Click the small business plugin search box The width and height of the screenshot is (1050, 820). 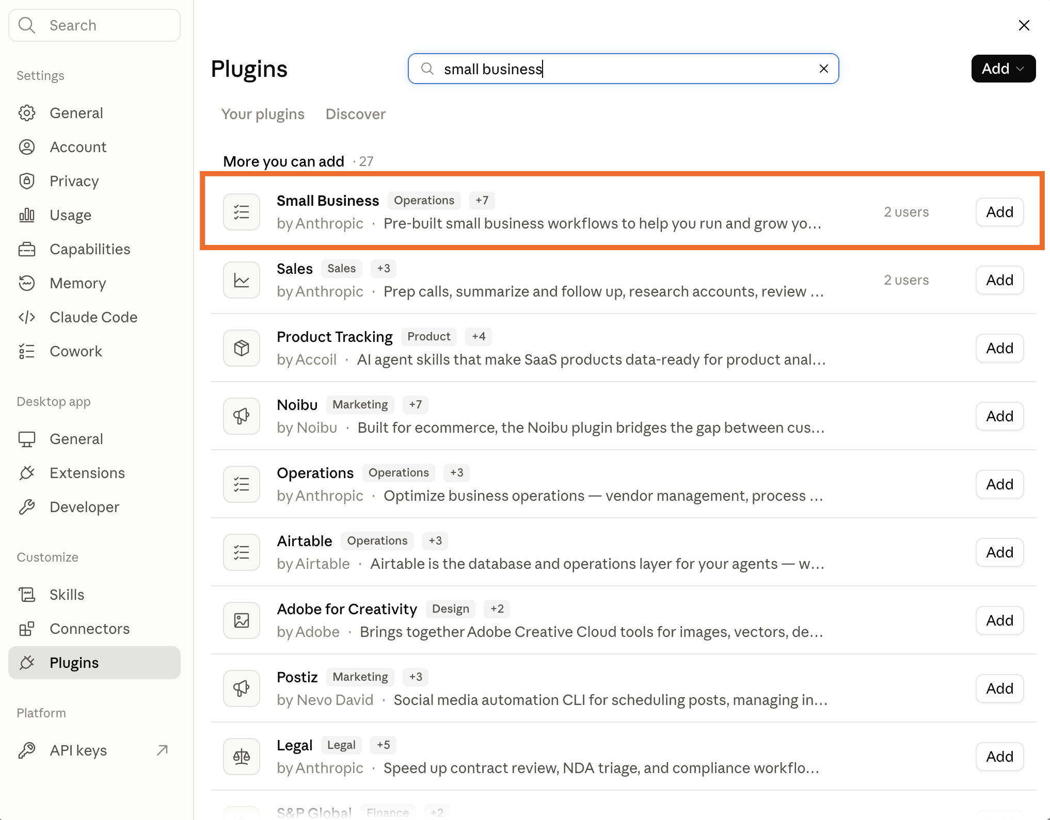[623, 69]
